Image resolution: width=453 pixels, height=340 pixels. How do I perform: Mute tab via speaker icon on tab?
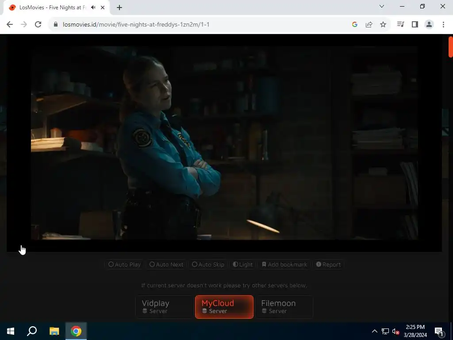(x=93, y=8)
